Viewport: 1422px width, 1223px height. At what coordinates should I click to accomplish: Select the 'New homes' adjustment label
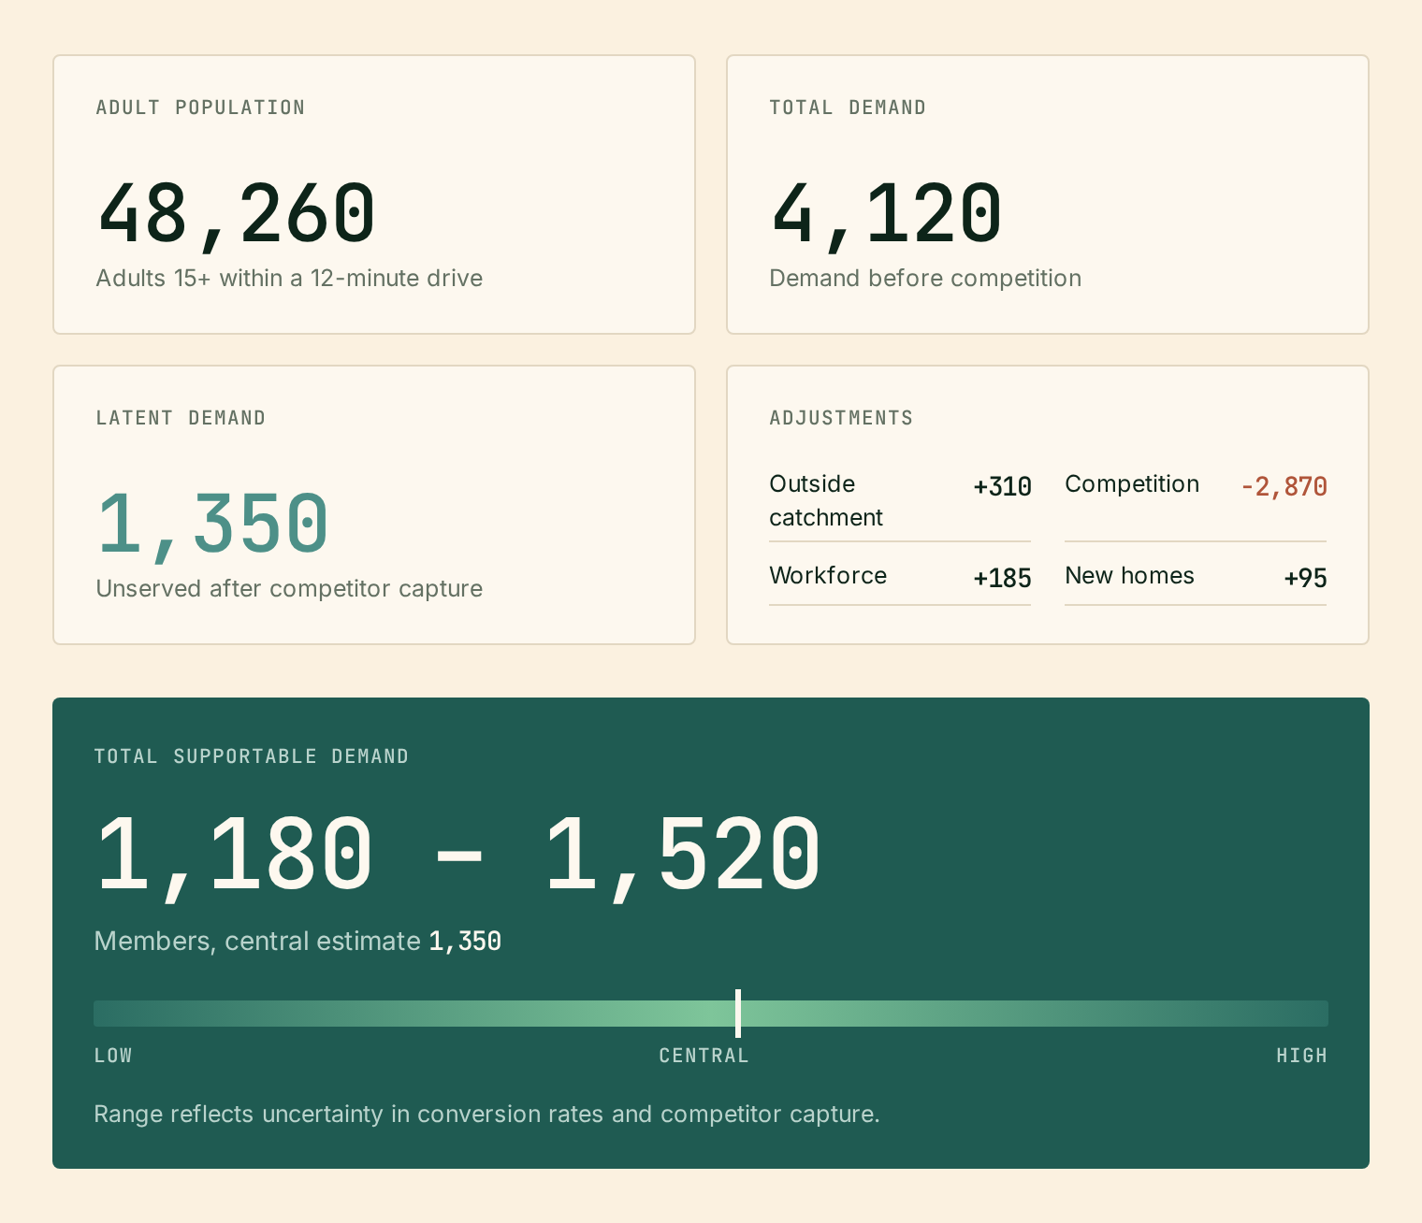point(1129,575)
